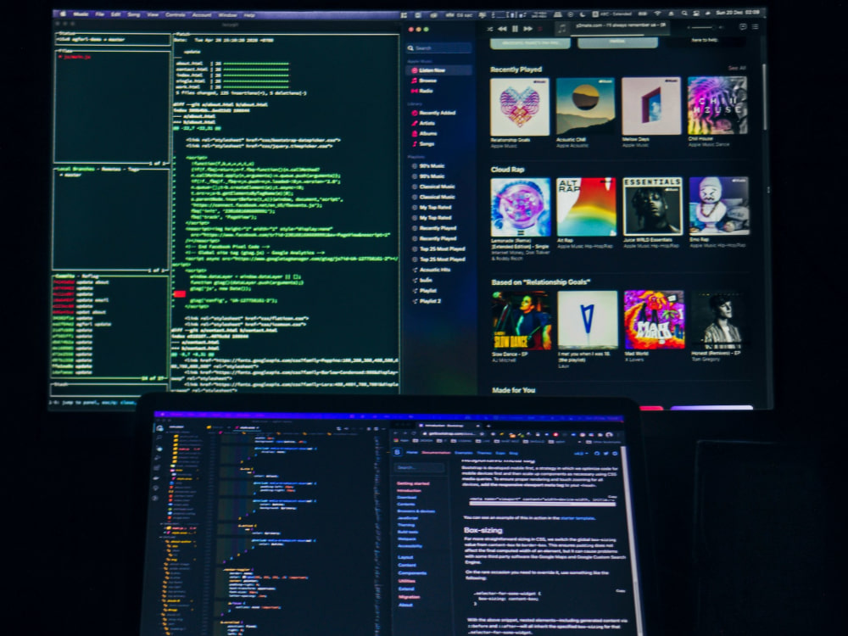Seek on the now-playing progress bar
This screenshot has width=848, height=636.
coord(621,35)
